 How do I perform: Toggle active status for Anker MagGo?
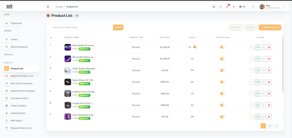pos(223,70)
